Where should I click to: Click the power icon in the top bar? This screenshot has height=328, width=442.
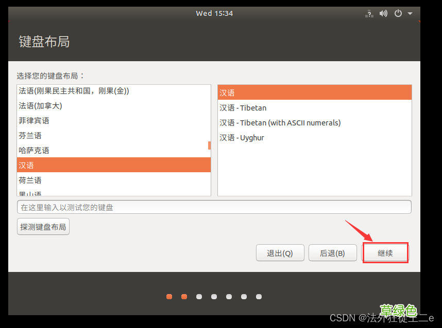click(x=398, y=13)
